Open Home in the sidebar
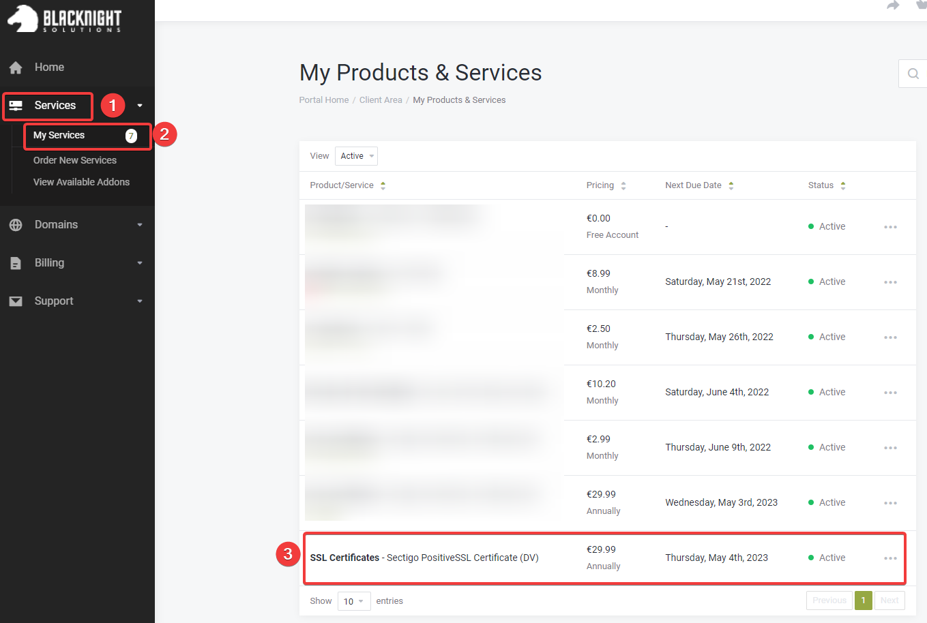927x623 pixels. 49,67
